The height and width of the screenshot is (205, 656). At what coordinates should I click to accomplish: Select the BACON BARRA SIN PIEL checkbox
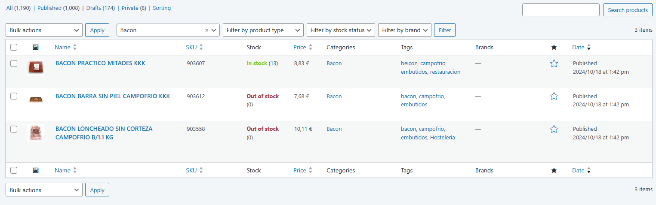(14, 96)
